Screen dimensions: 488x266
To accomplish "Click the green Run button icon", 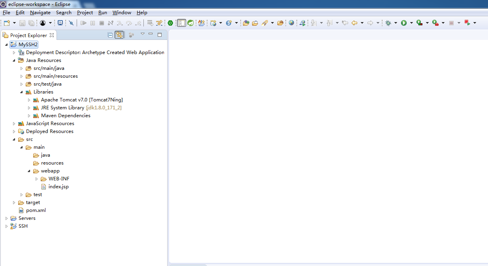I will click(404, 23).
